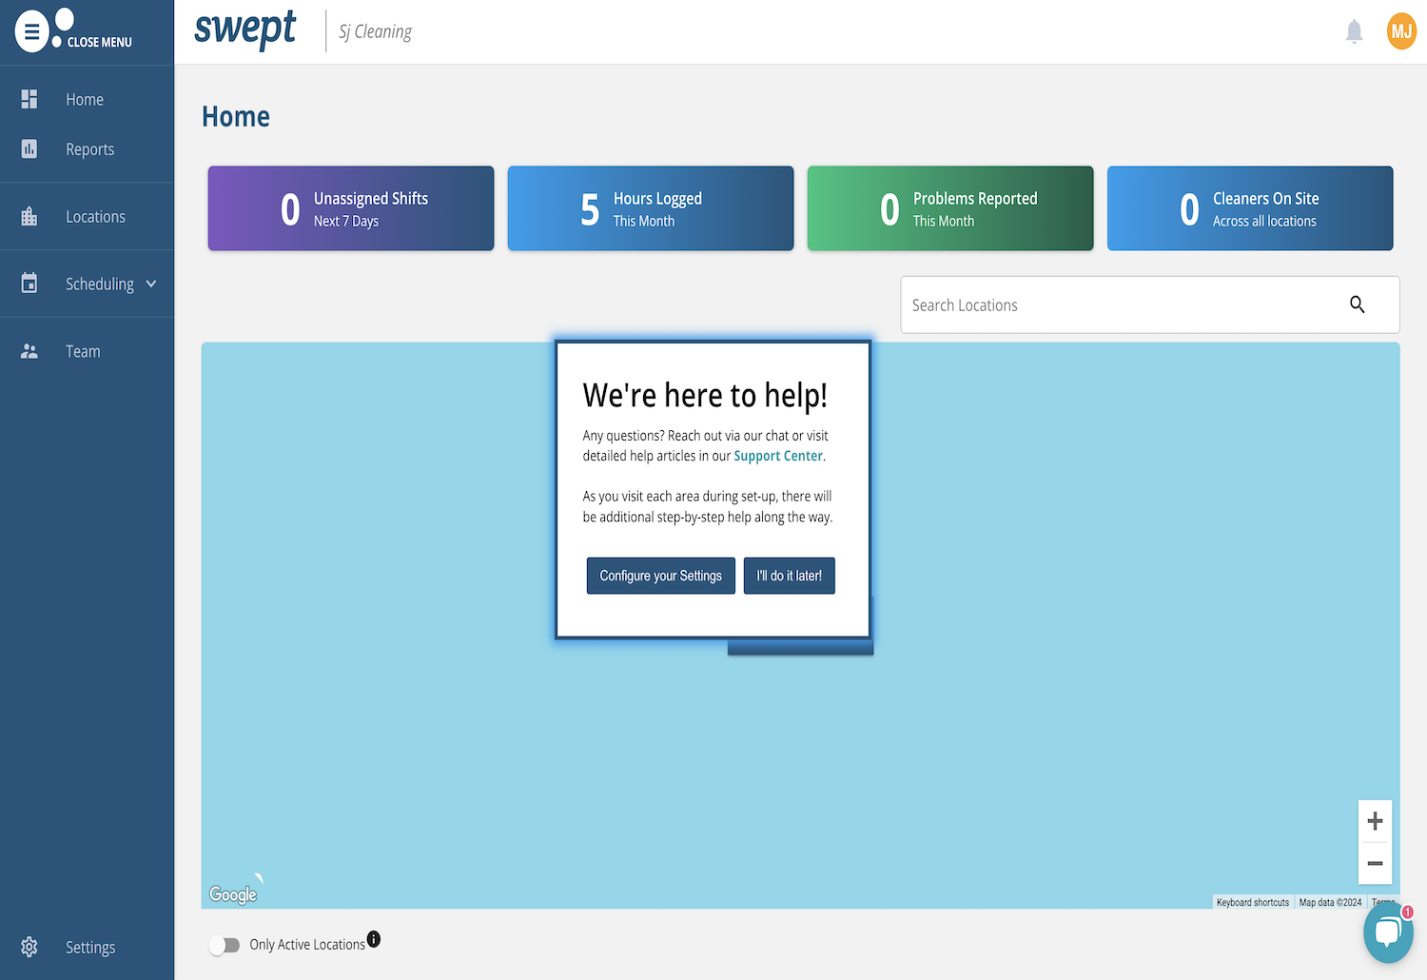Image resolution: width=1427 pixels, height=980 pixels.
Task: Click the Sj Cleaning company name
Action: point(376,31)
